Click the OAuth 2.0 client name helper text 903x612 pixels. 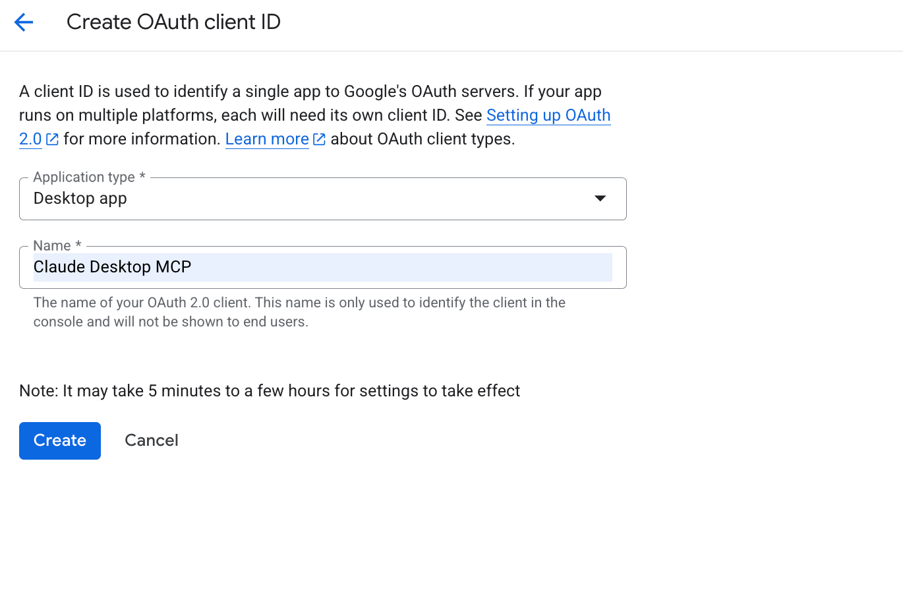point(299,312)
